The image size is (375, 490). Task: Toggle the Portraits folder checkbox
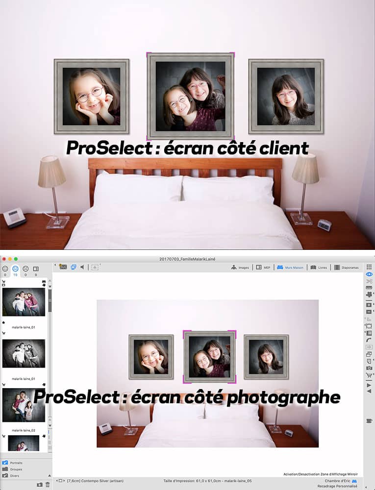pyautogui.click(x=5, y=463)
